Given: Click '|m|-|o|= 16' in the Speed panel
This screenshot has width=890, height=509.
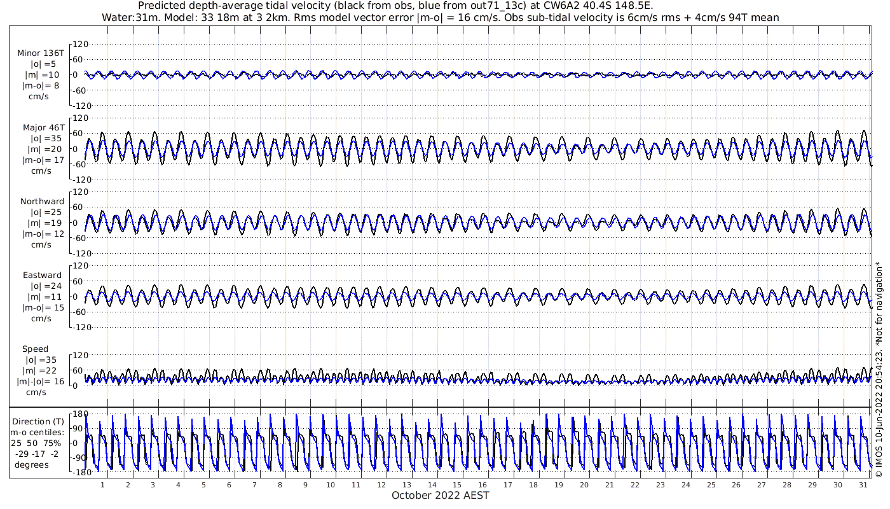Looking at the screenshot, I should (x=41, y=382).
